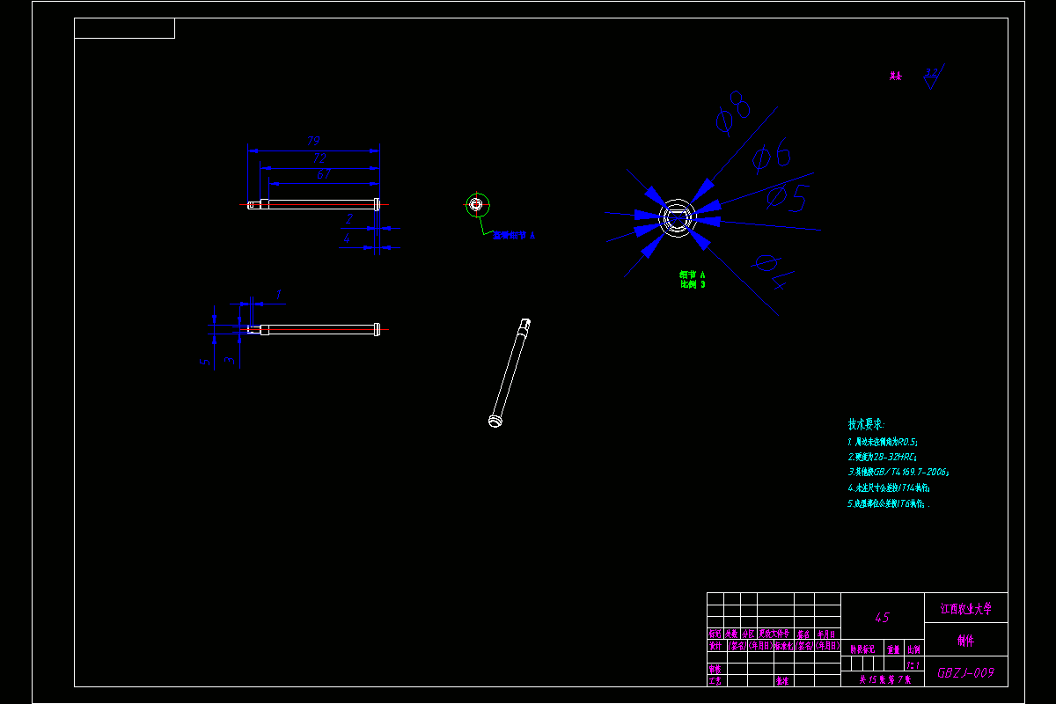
Task: Select the rotated vertical dimension 5
Action: (x=205, y=361)
